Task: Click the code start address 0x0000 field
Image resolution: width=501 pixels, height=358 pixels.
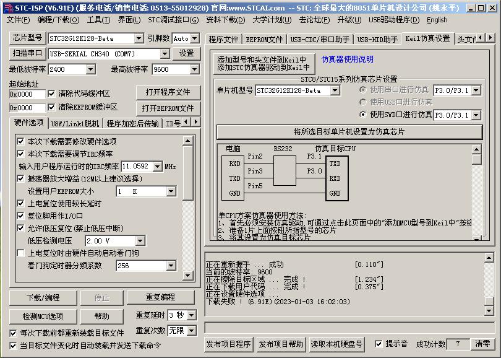Action: pos(27,94)
